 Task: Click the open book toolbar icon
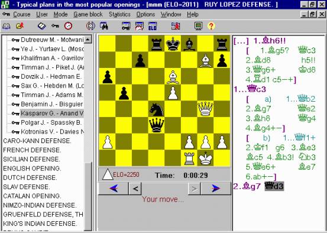tap(42, 26)
